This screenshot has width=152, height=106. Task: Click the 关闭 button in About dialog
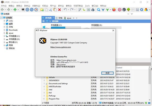pos(107,73)
